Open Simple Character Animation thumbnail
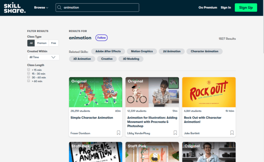This screenshot has width=264, height=162. click(95, 92)
